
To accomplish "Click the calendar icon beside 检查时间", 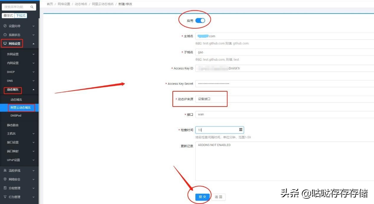I will click(x=240, y=130).
